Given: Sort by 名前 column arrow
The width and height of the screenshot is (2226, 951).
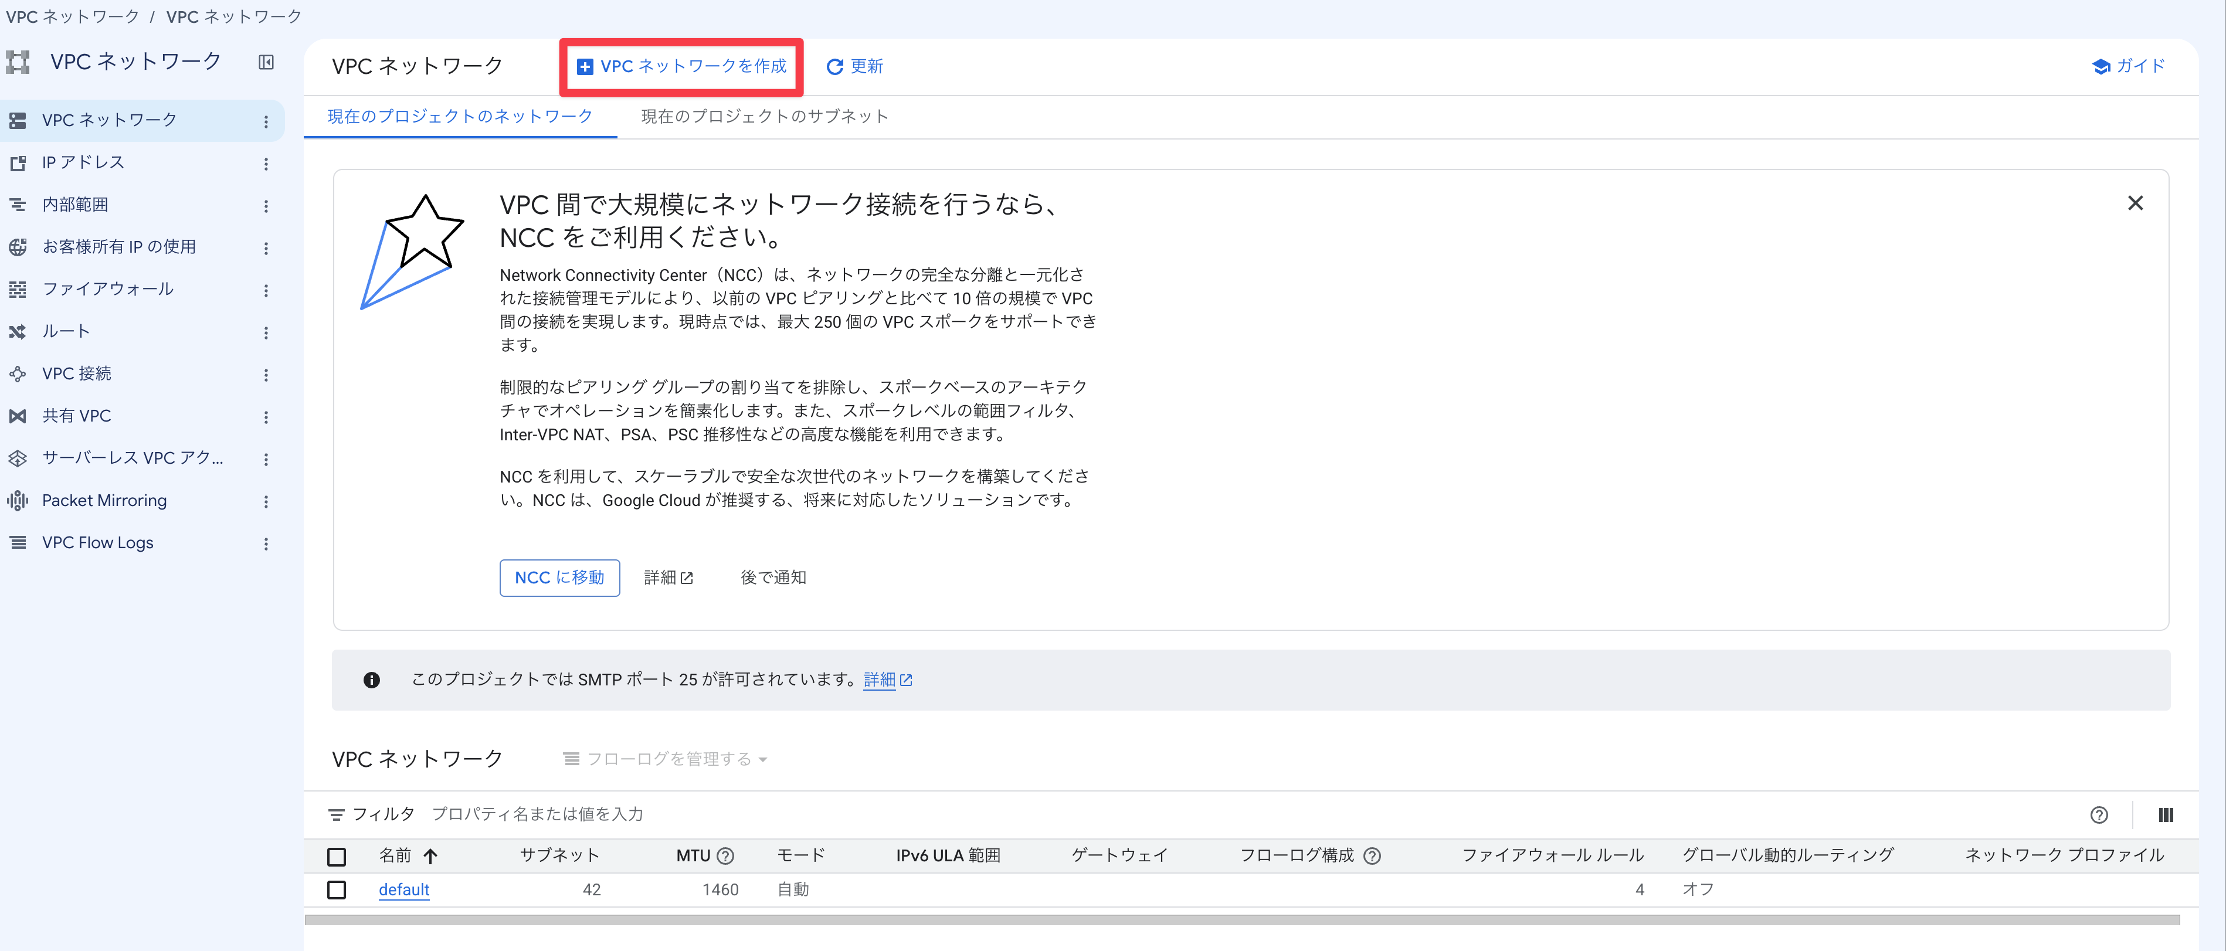Looking at the screenshot, I should (430, 856).
